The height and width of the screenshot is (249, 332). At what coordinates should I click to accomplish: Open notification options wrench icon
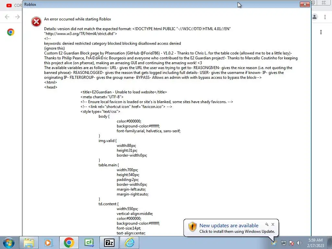(x=267, y=224)
